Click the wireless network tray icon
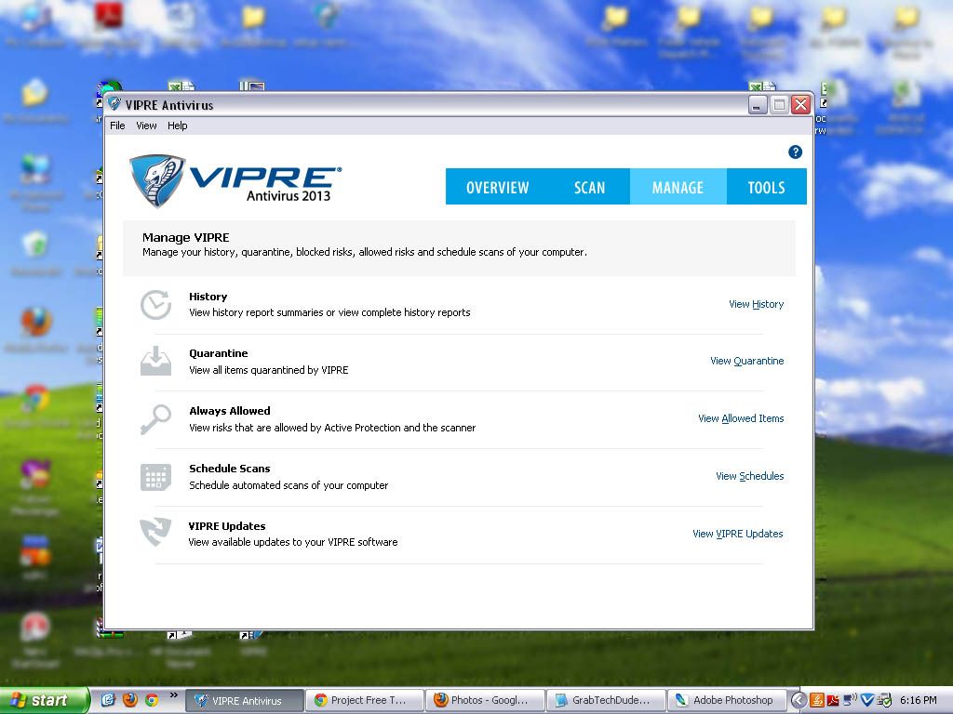Screen dimensions: 953x714 (850, 700)
